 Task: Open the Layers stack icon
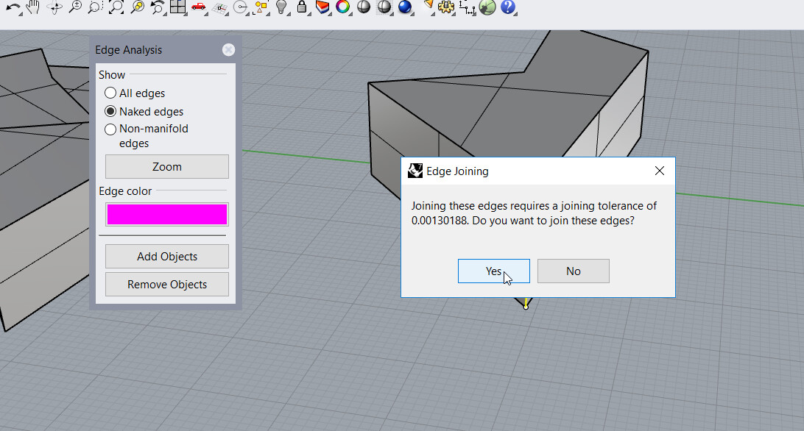322,7
